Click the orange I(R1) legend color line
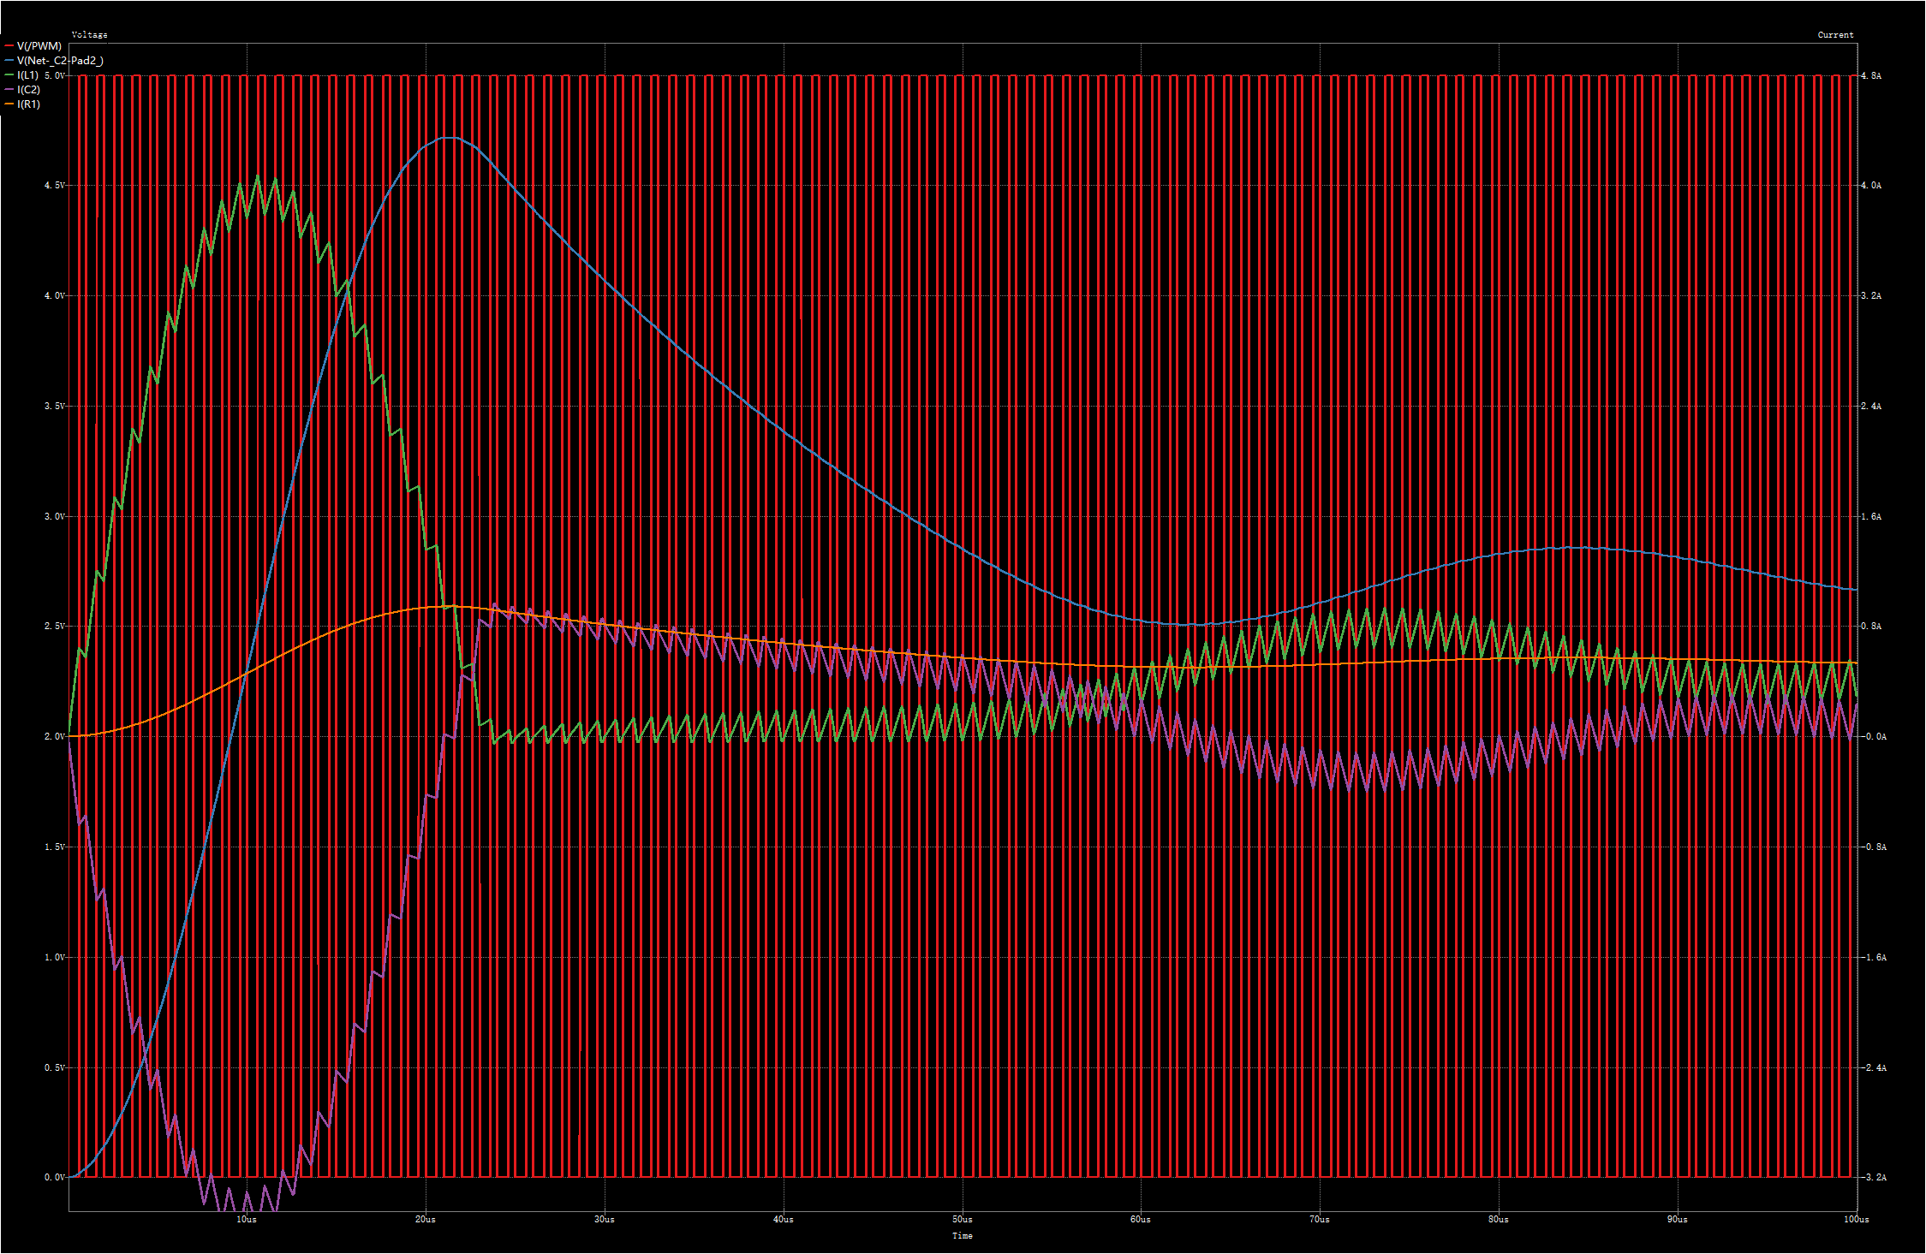The image size is (1926, 1254). coord(9,104)
